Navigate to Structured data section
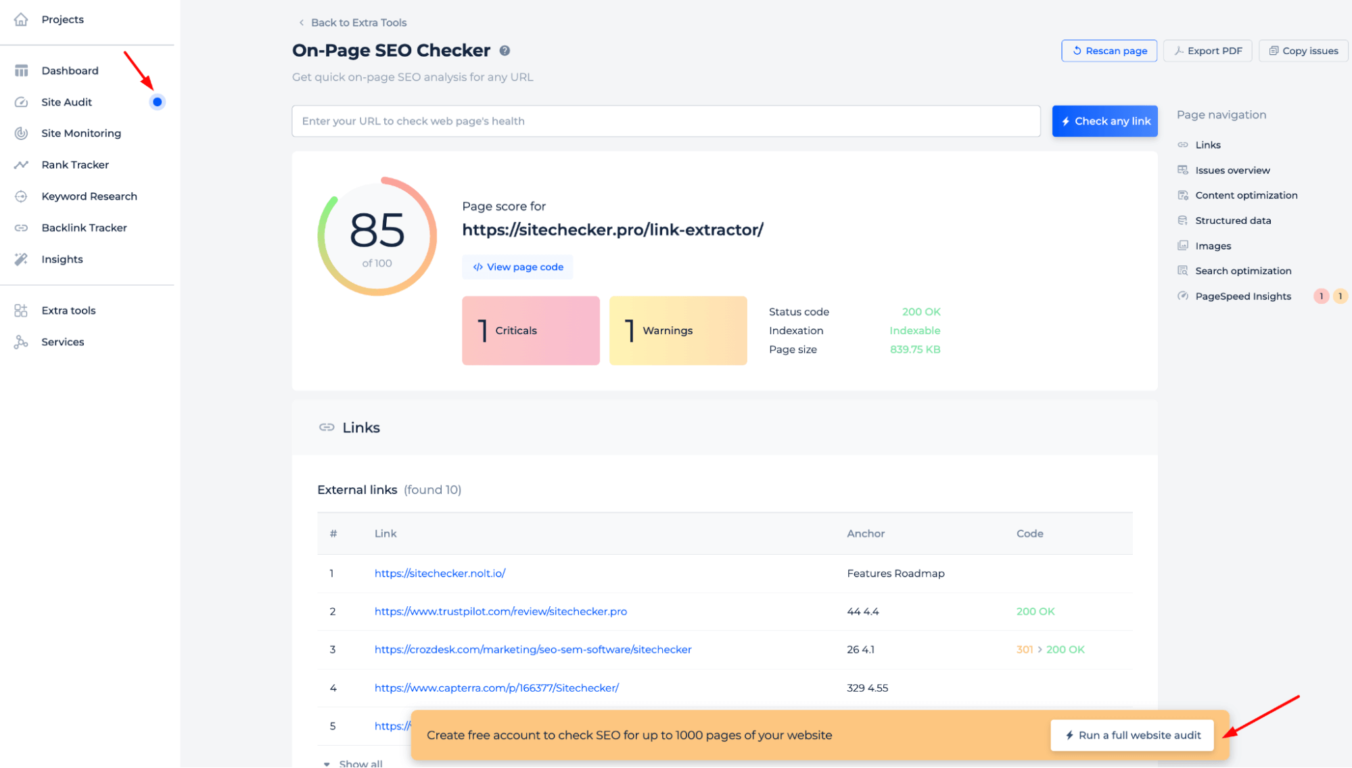Viewport: 1352px width, 768px height. tap(1233, 221)
